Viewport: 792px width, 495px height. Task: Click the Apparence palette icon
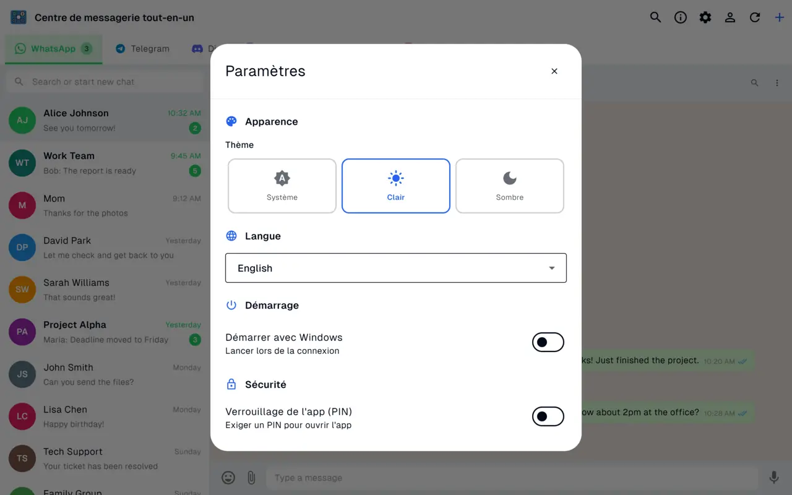[x=231, y=121]
